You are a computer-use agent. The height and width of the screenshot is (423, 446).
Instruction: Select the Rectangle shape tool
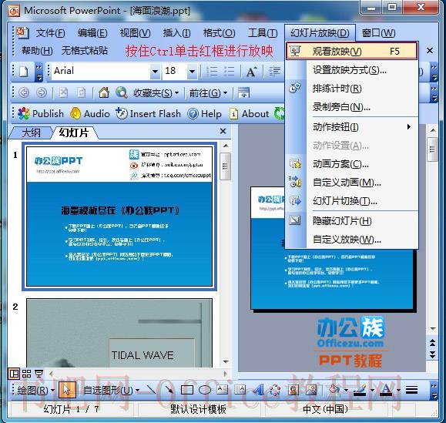pyautogui.click(x=187, y=390)
